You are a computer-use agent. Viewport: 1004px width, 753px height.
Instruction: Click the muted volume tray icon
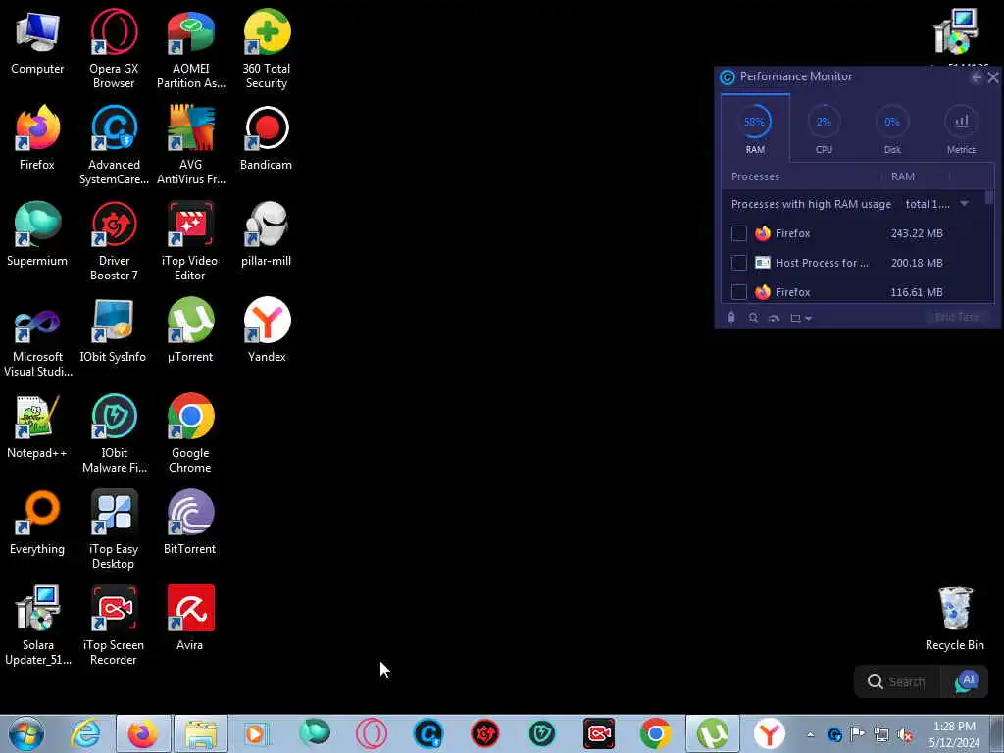coord(905,734)
